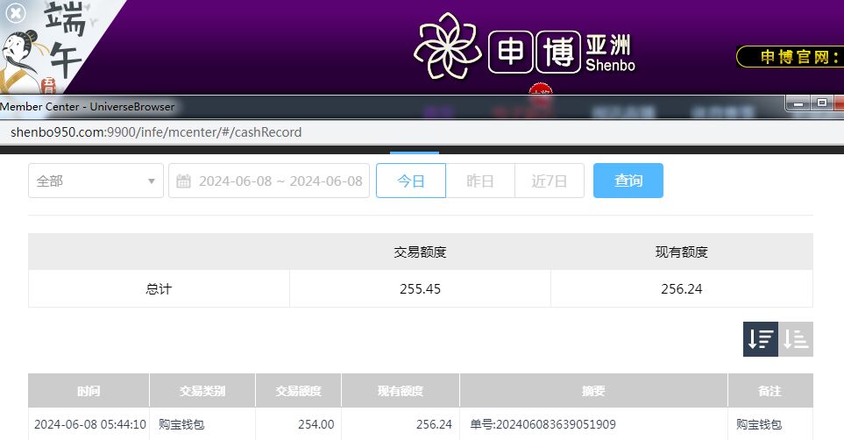Open the date range picker field
Image resolution: width=844 pixels, height=440 pixels.
tap(279, 181)
